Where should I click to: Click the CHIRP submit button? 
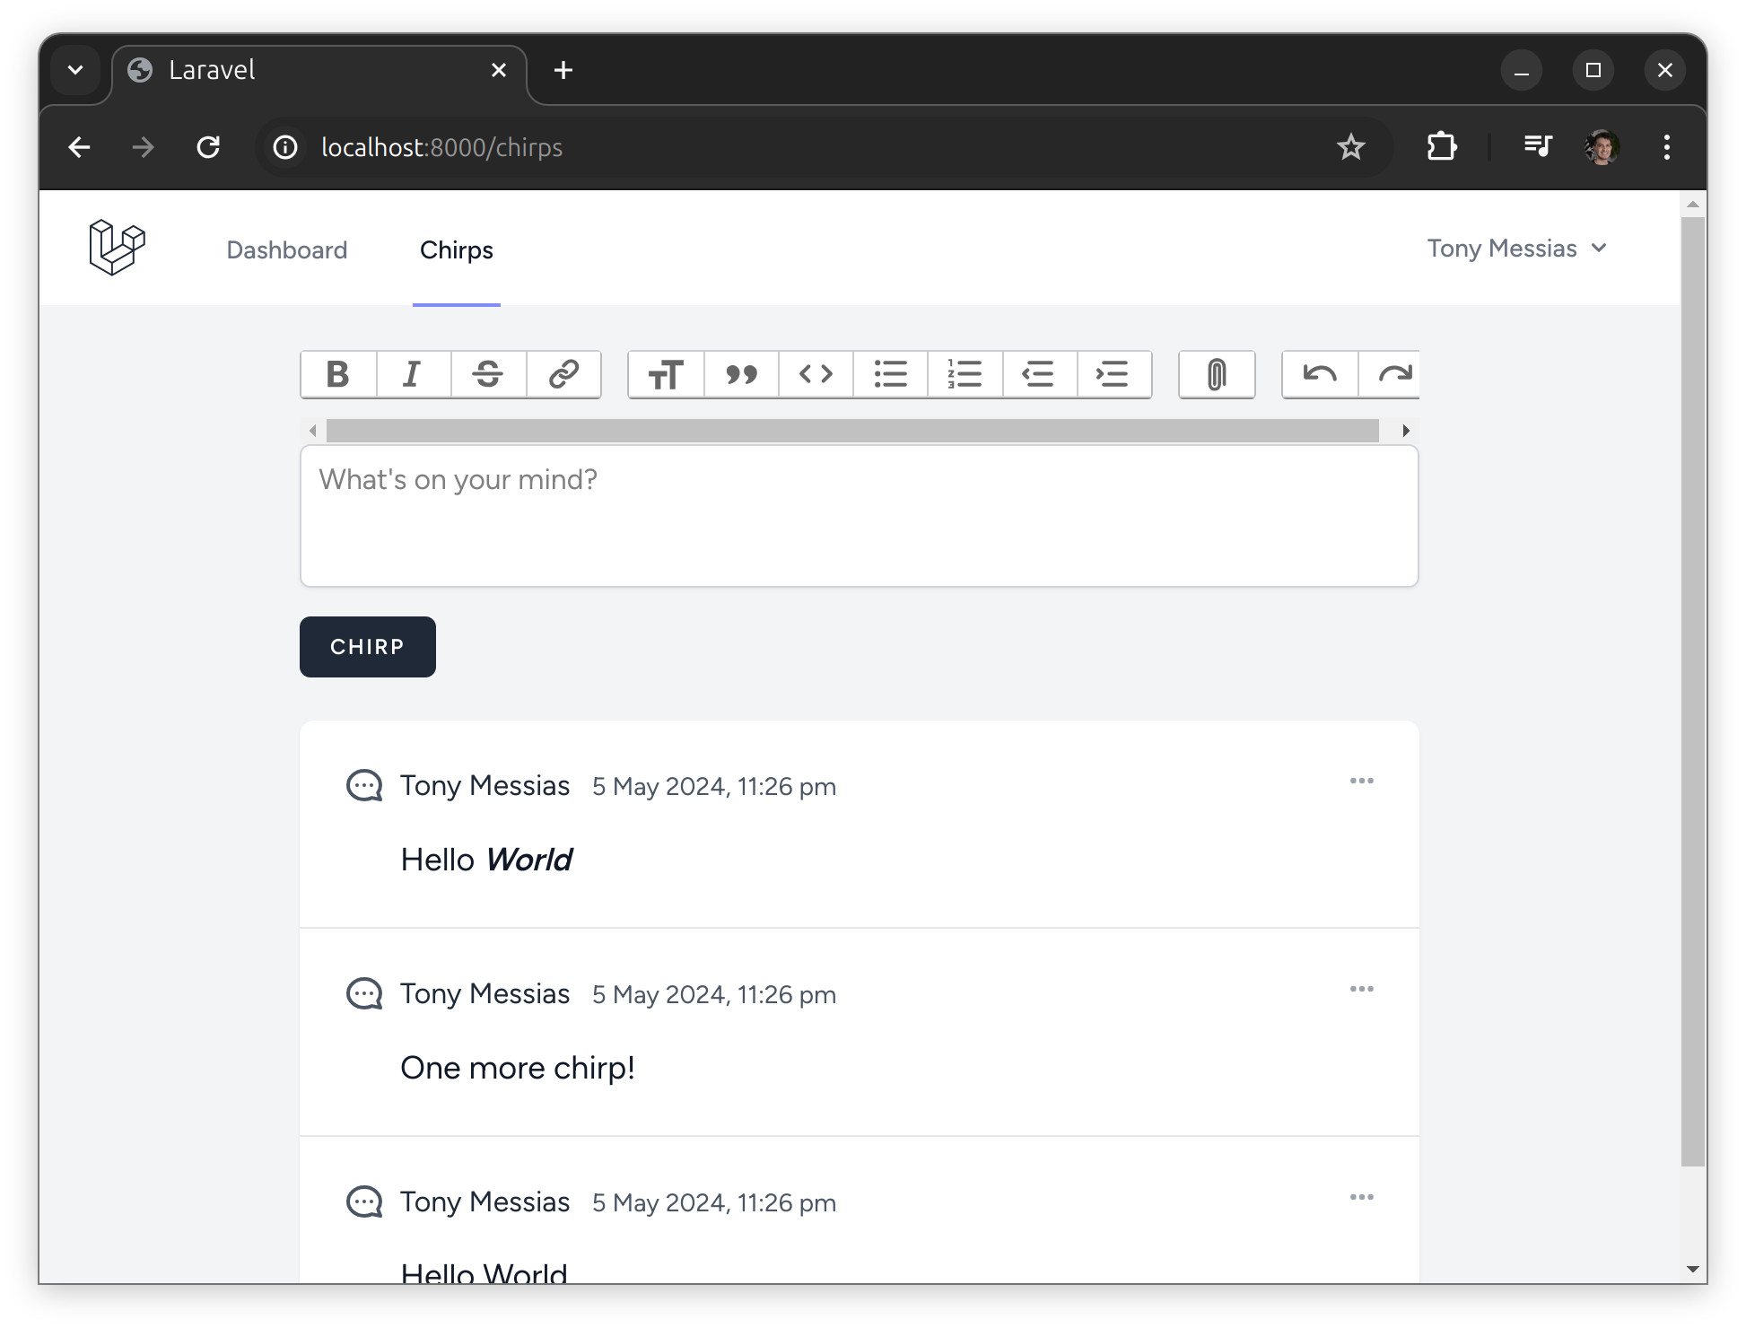click(368, 646)
